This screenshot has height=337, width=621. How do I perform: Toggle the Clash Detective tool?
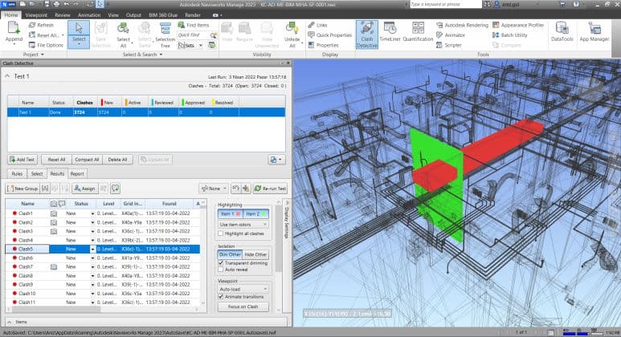(367, 35)
